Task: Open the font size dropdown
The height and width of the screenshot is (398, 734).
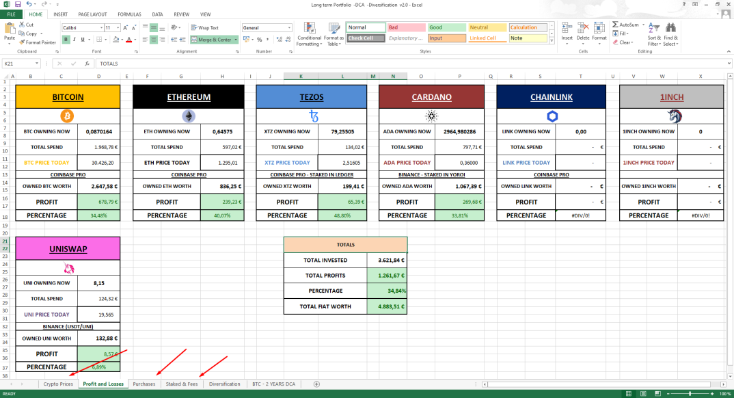Action: 118,27
